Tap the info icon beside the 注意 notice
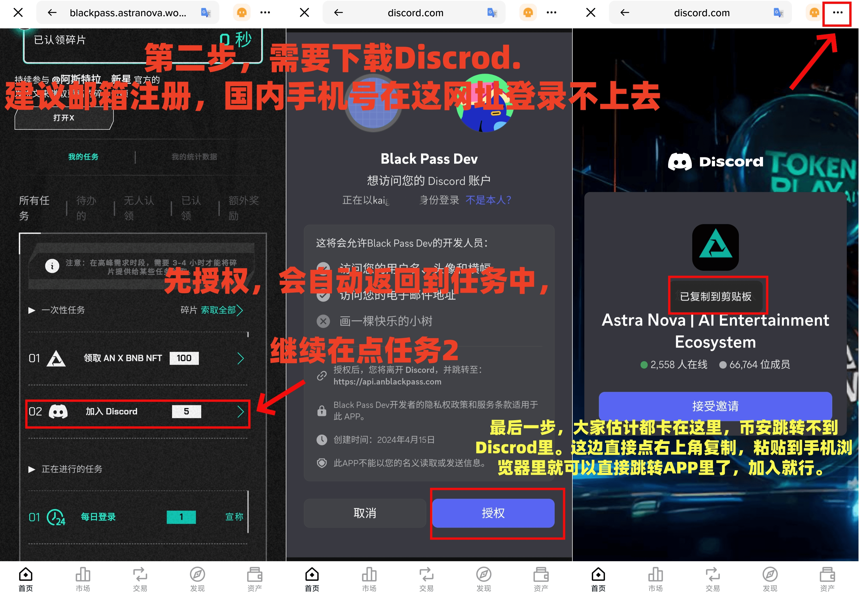The image size is (859, 597). [52, 266]
